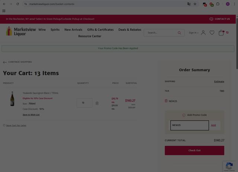The width and height of the screenshot is (238, 172).
Task: Click the promo code input field
Action: (x=190, y=125)
